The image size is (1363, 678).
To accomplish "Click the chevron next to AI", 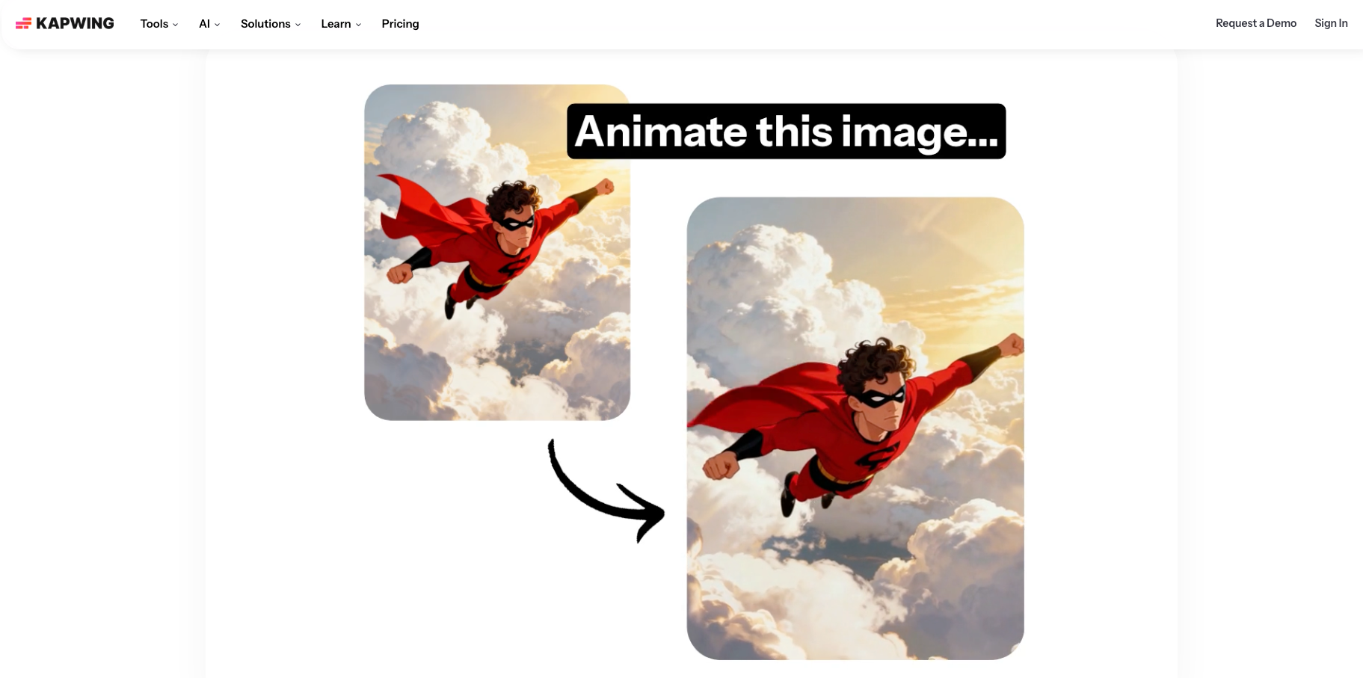I will [217, 25].
